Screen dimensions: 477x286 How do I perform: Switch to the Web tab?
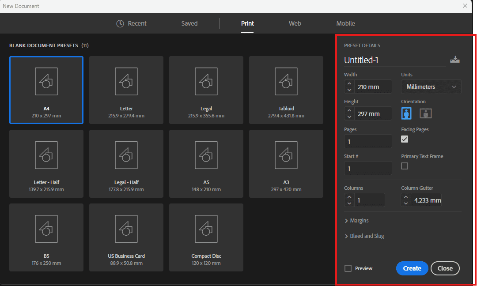[295, 23]
